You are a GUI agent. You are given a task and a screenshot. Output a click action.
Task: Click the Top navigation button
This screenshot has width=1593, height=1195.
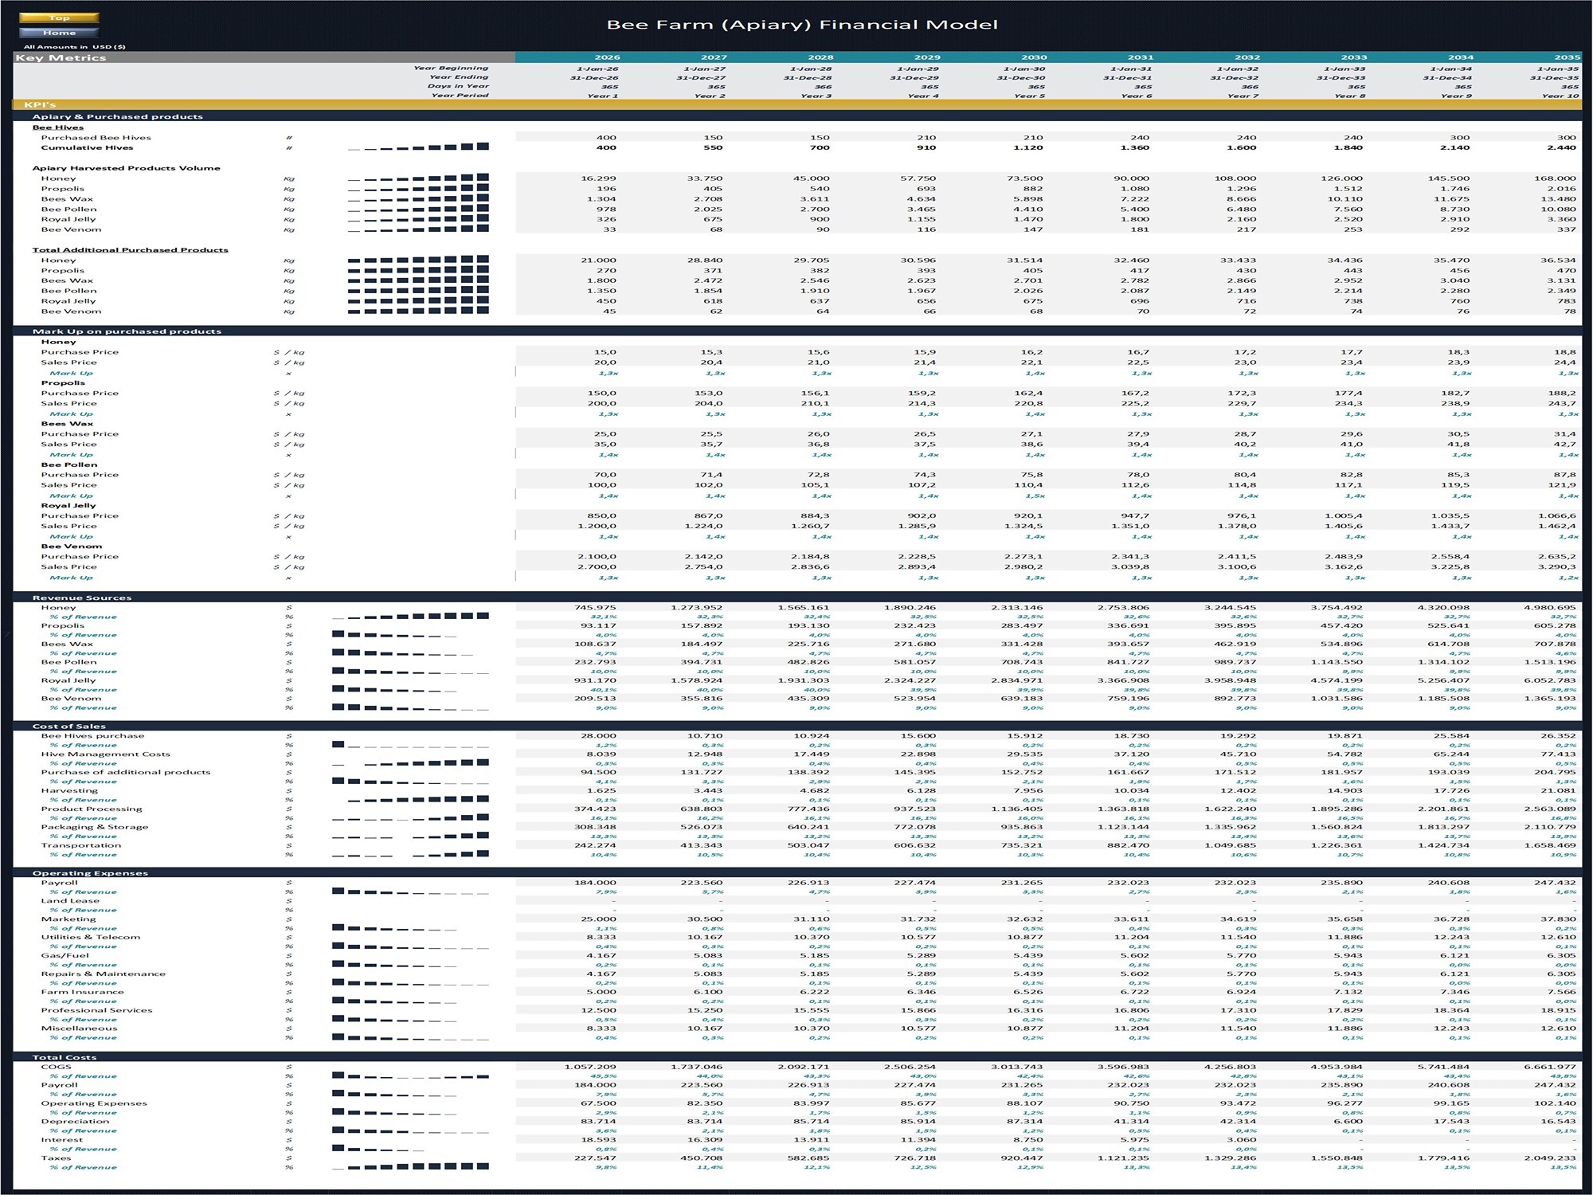click(x=60, y=17)
